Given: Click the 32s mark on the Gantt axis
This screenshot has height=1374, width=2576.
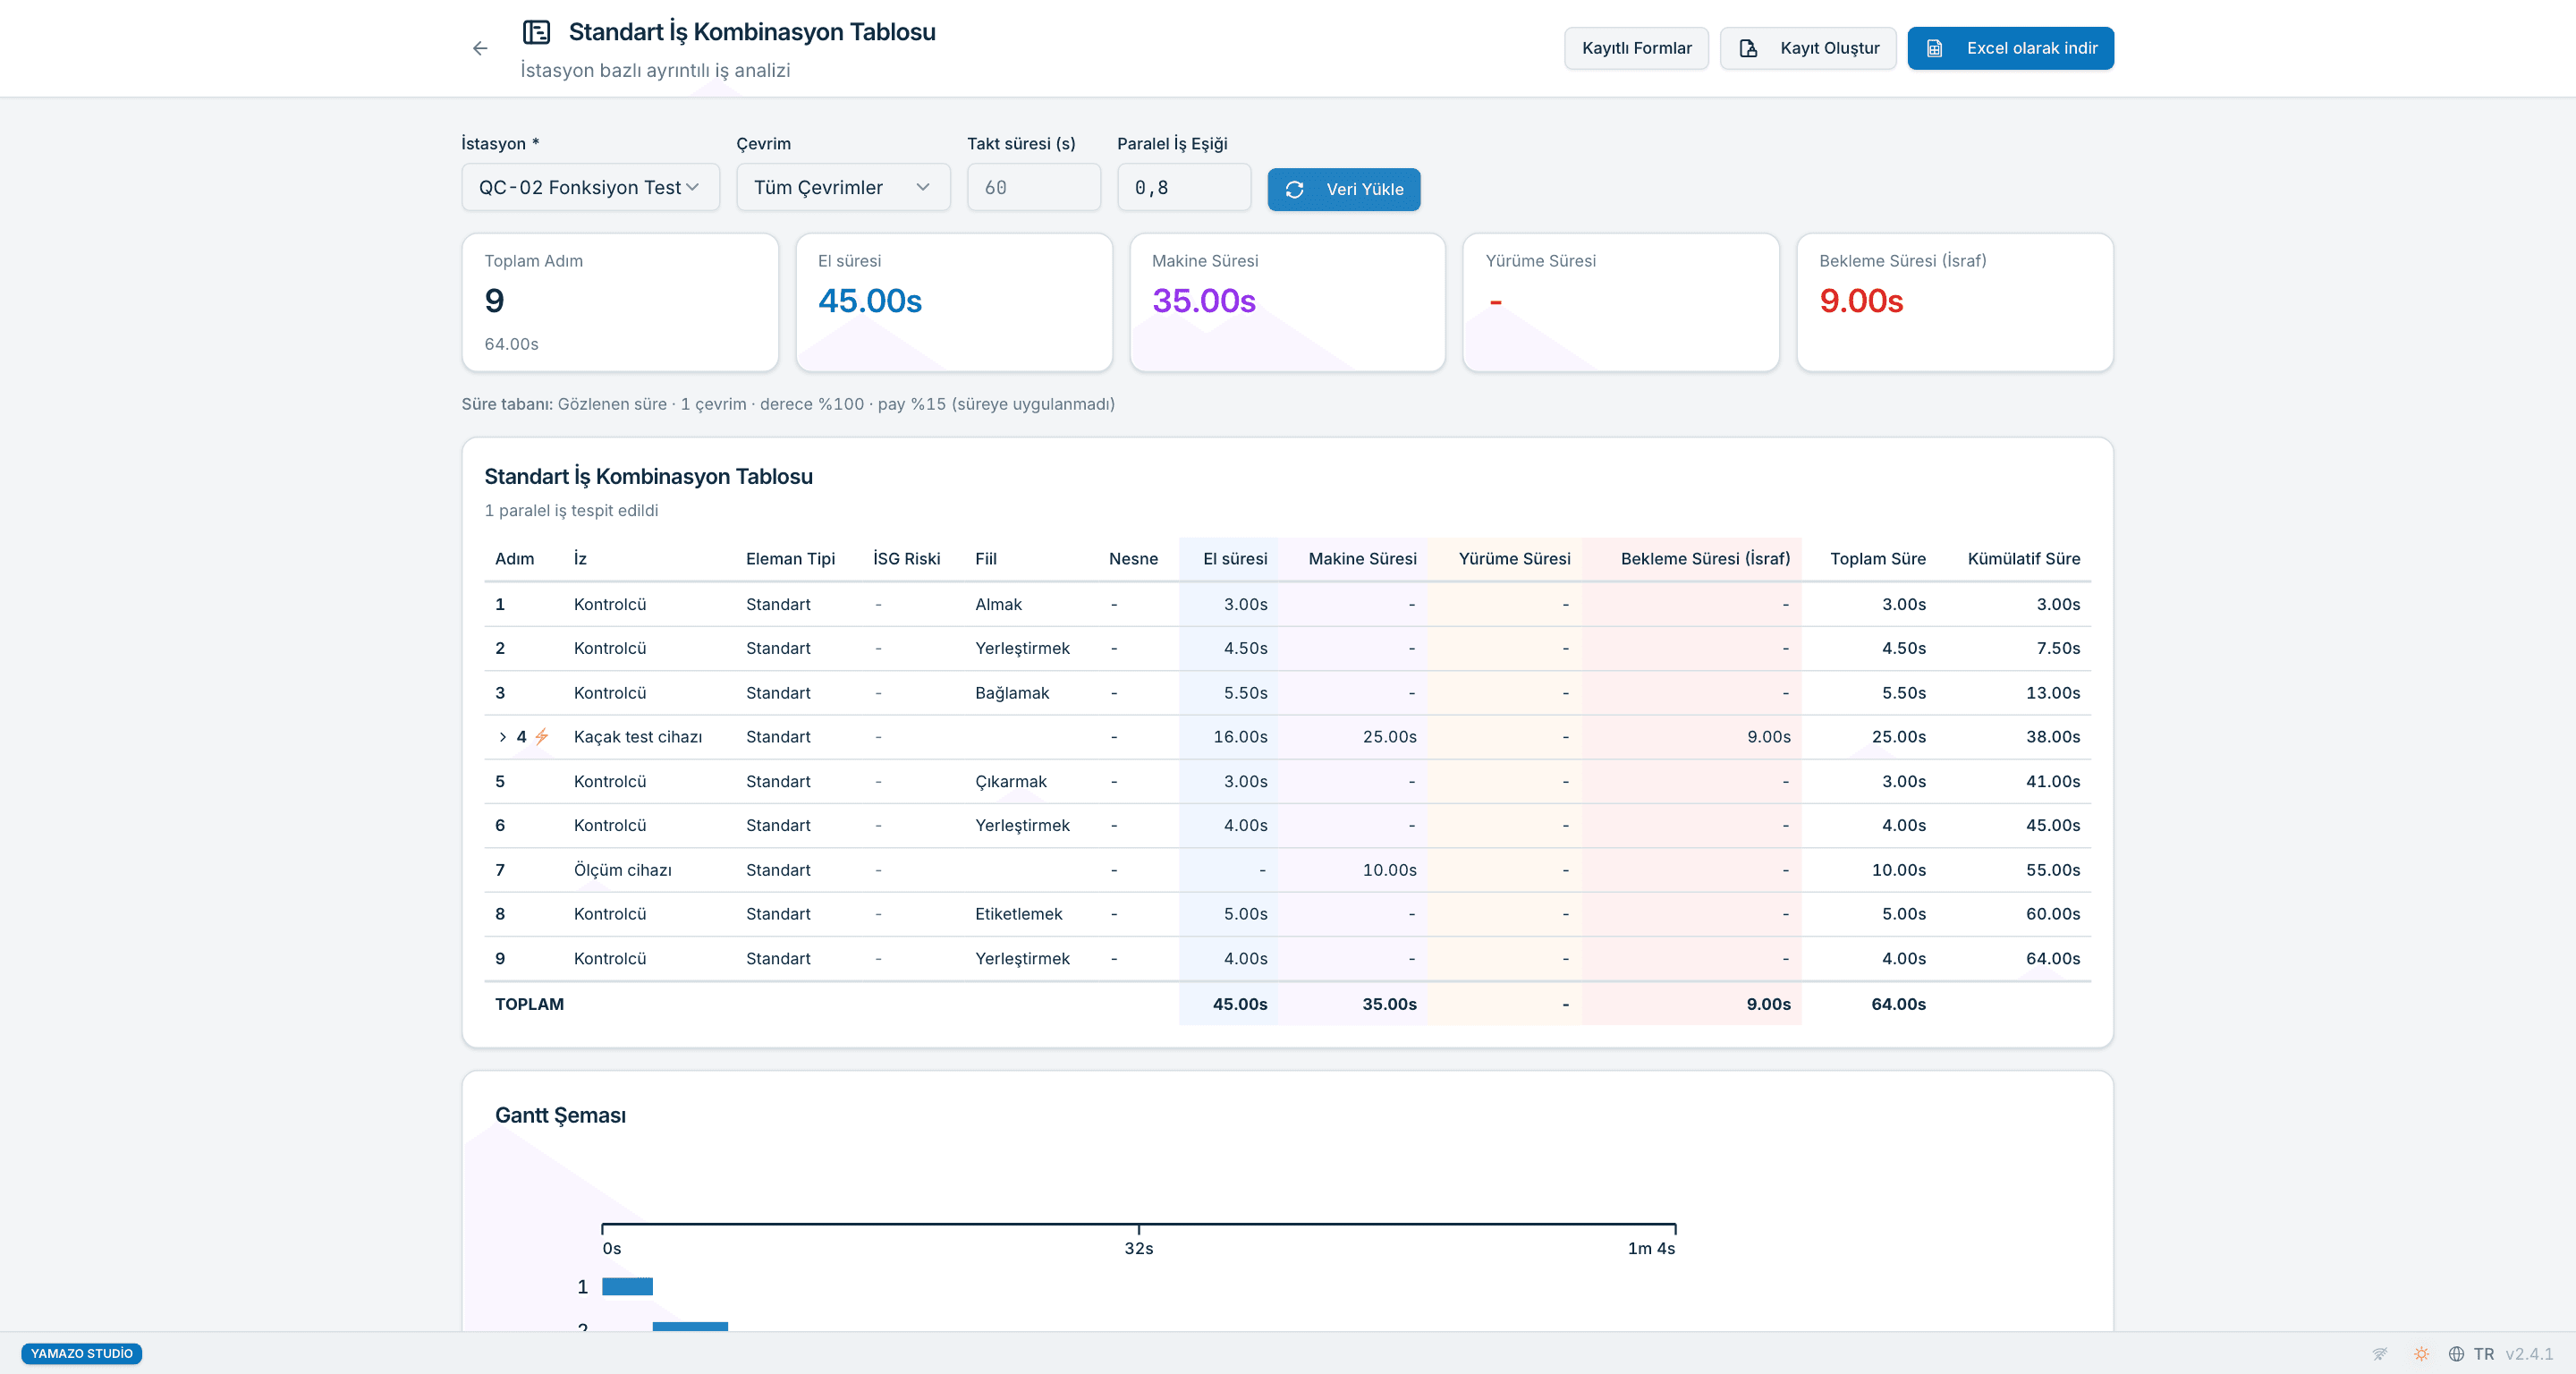Looking at the screenshot, I should coord(1138,1248).
